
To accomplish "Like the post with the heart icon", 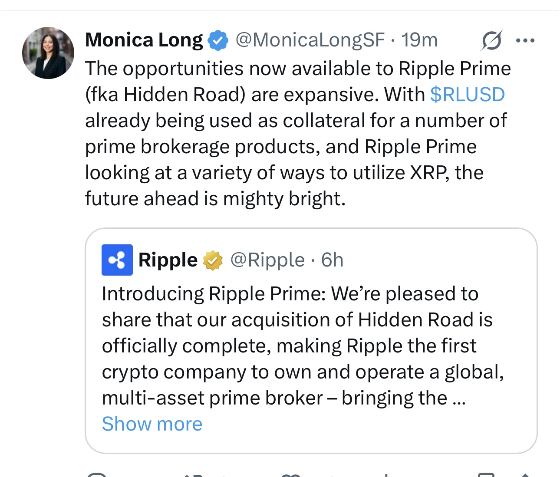I will pos(291,475).
